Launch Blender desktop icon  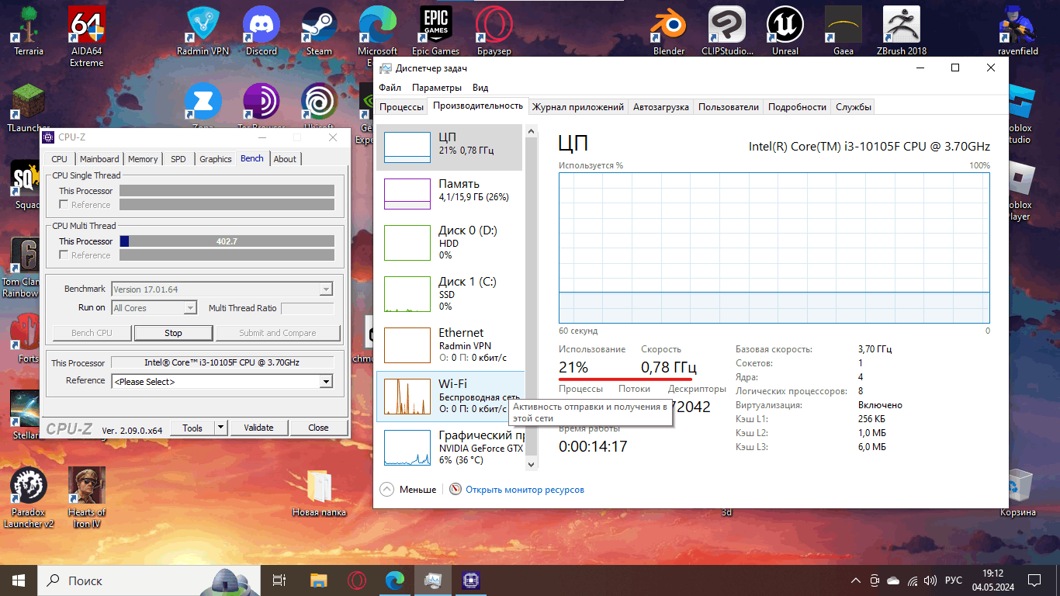[669, 31]
